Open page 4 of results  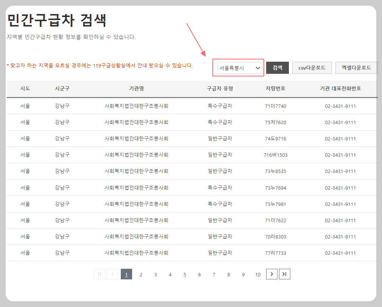[x=170, y=274]
